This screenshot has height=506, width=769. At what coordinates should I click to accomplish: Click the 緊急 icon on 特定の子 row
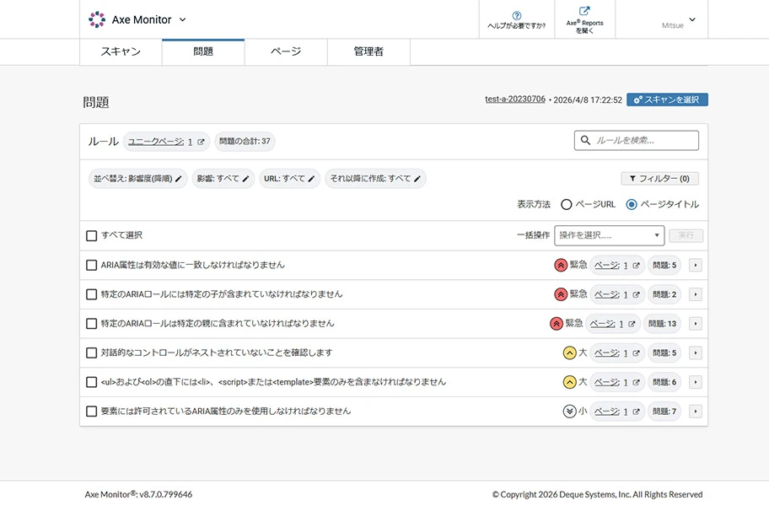pyautogui.click(x=561, y=294)
